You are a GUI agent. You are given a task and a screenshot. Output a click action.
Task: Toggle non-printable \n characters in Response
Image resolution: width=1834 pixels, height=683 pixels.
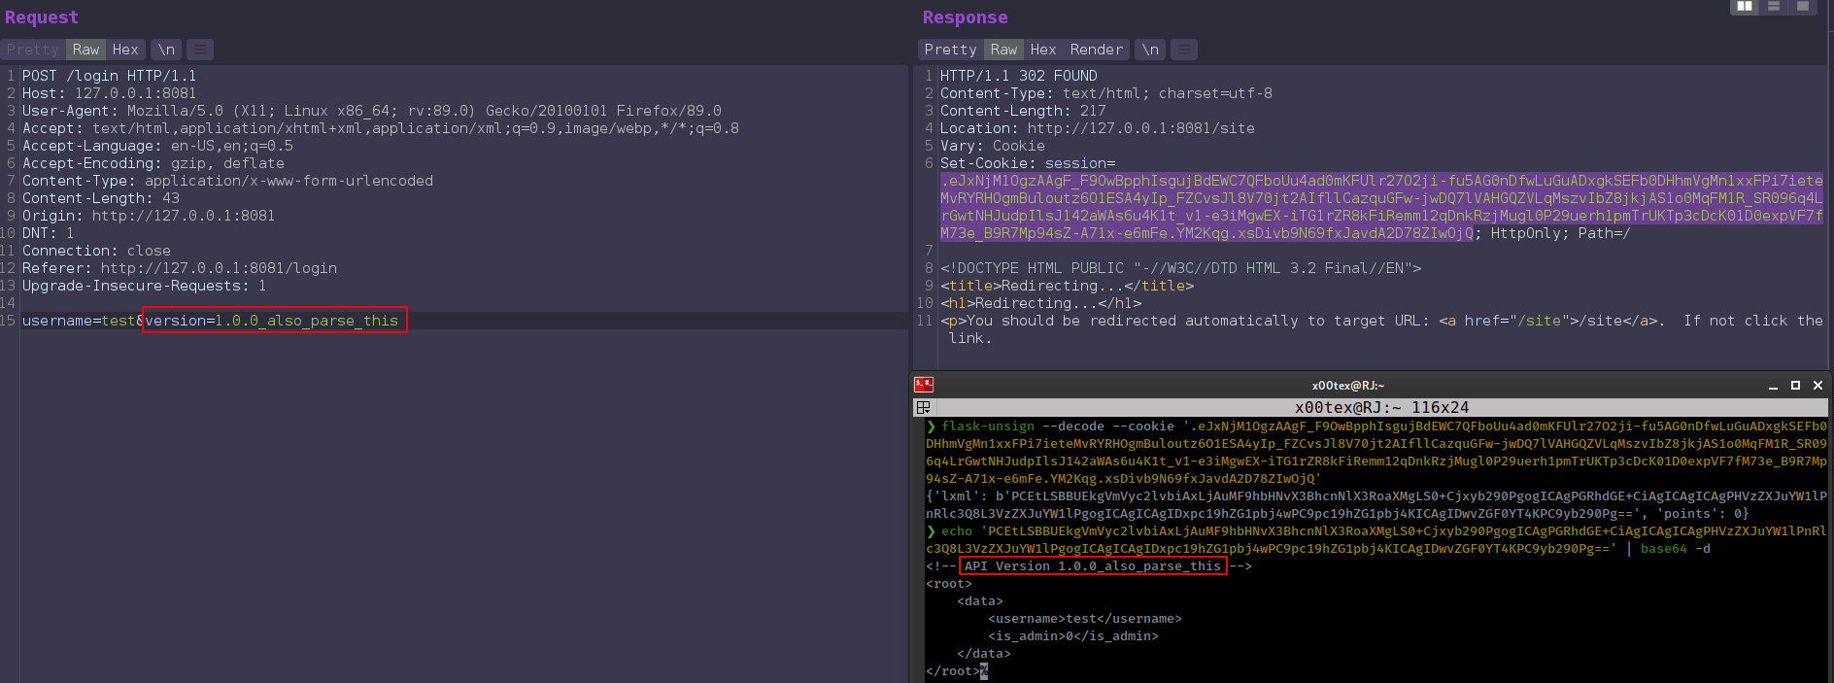pyautogui.click(x=1150, y=50)
